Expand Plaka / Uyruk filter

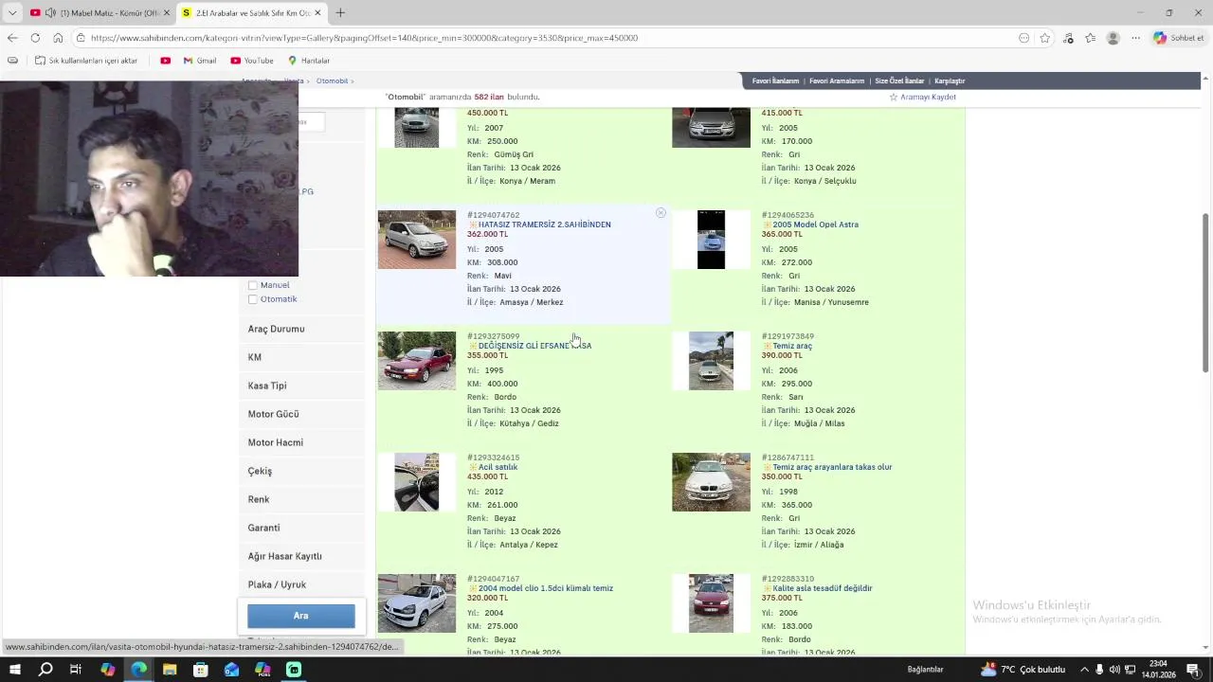(301, 584)
